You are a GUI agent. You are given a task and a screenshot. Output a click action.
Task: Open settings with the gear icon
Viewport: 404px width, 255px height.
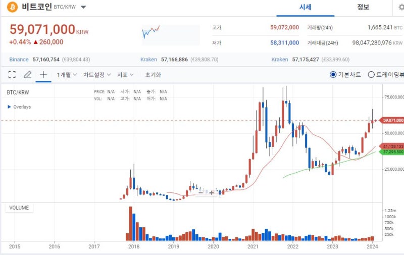(x=400, y=7)
